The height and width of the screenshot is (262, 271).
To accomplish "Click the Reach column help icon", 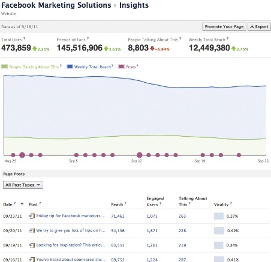I will (125, 203).
